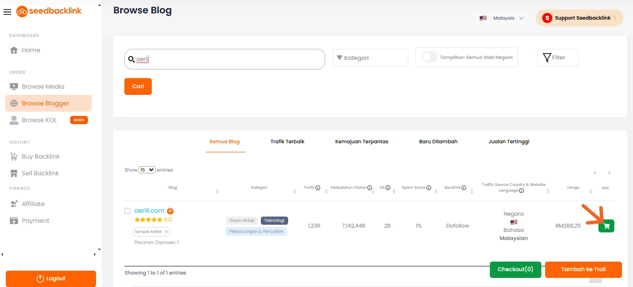This screenshot has height=287, width=633.
Task: Go to next page arrow
Action: [609, 172]
